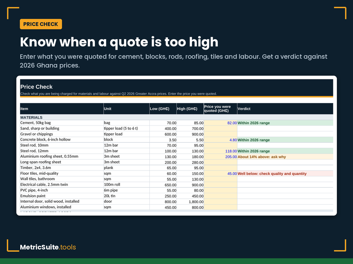
Task: Click quoted price cell for Internal door
Action: pos(220,201)
